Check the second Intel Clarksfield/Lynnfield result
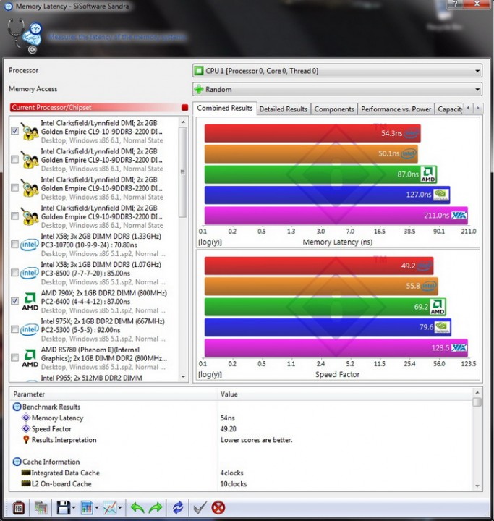Image resolution: width=494 pixels, height=521 pixels. pos(14,159)
